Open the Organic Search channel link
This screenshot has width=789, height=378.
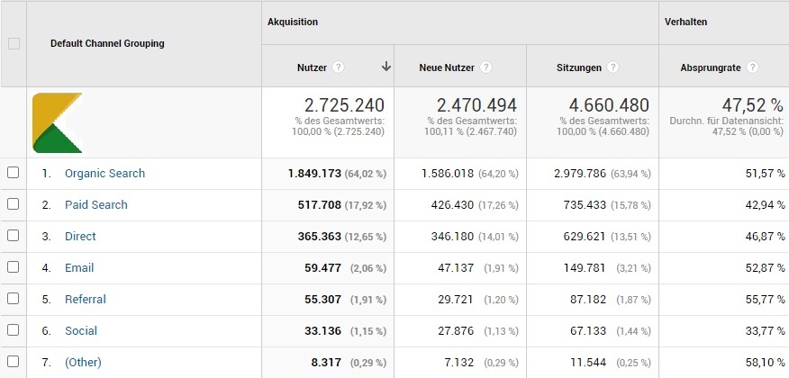[x=104, y=174]
